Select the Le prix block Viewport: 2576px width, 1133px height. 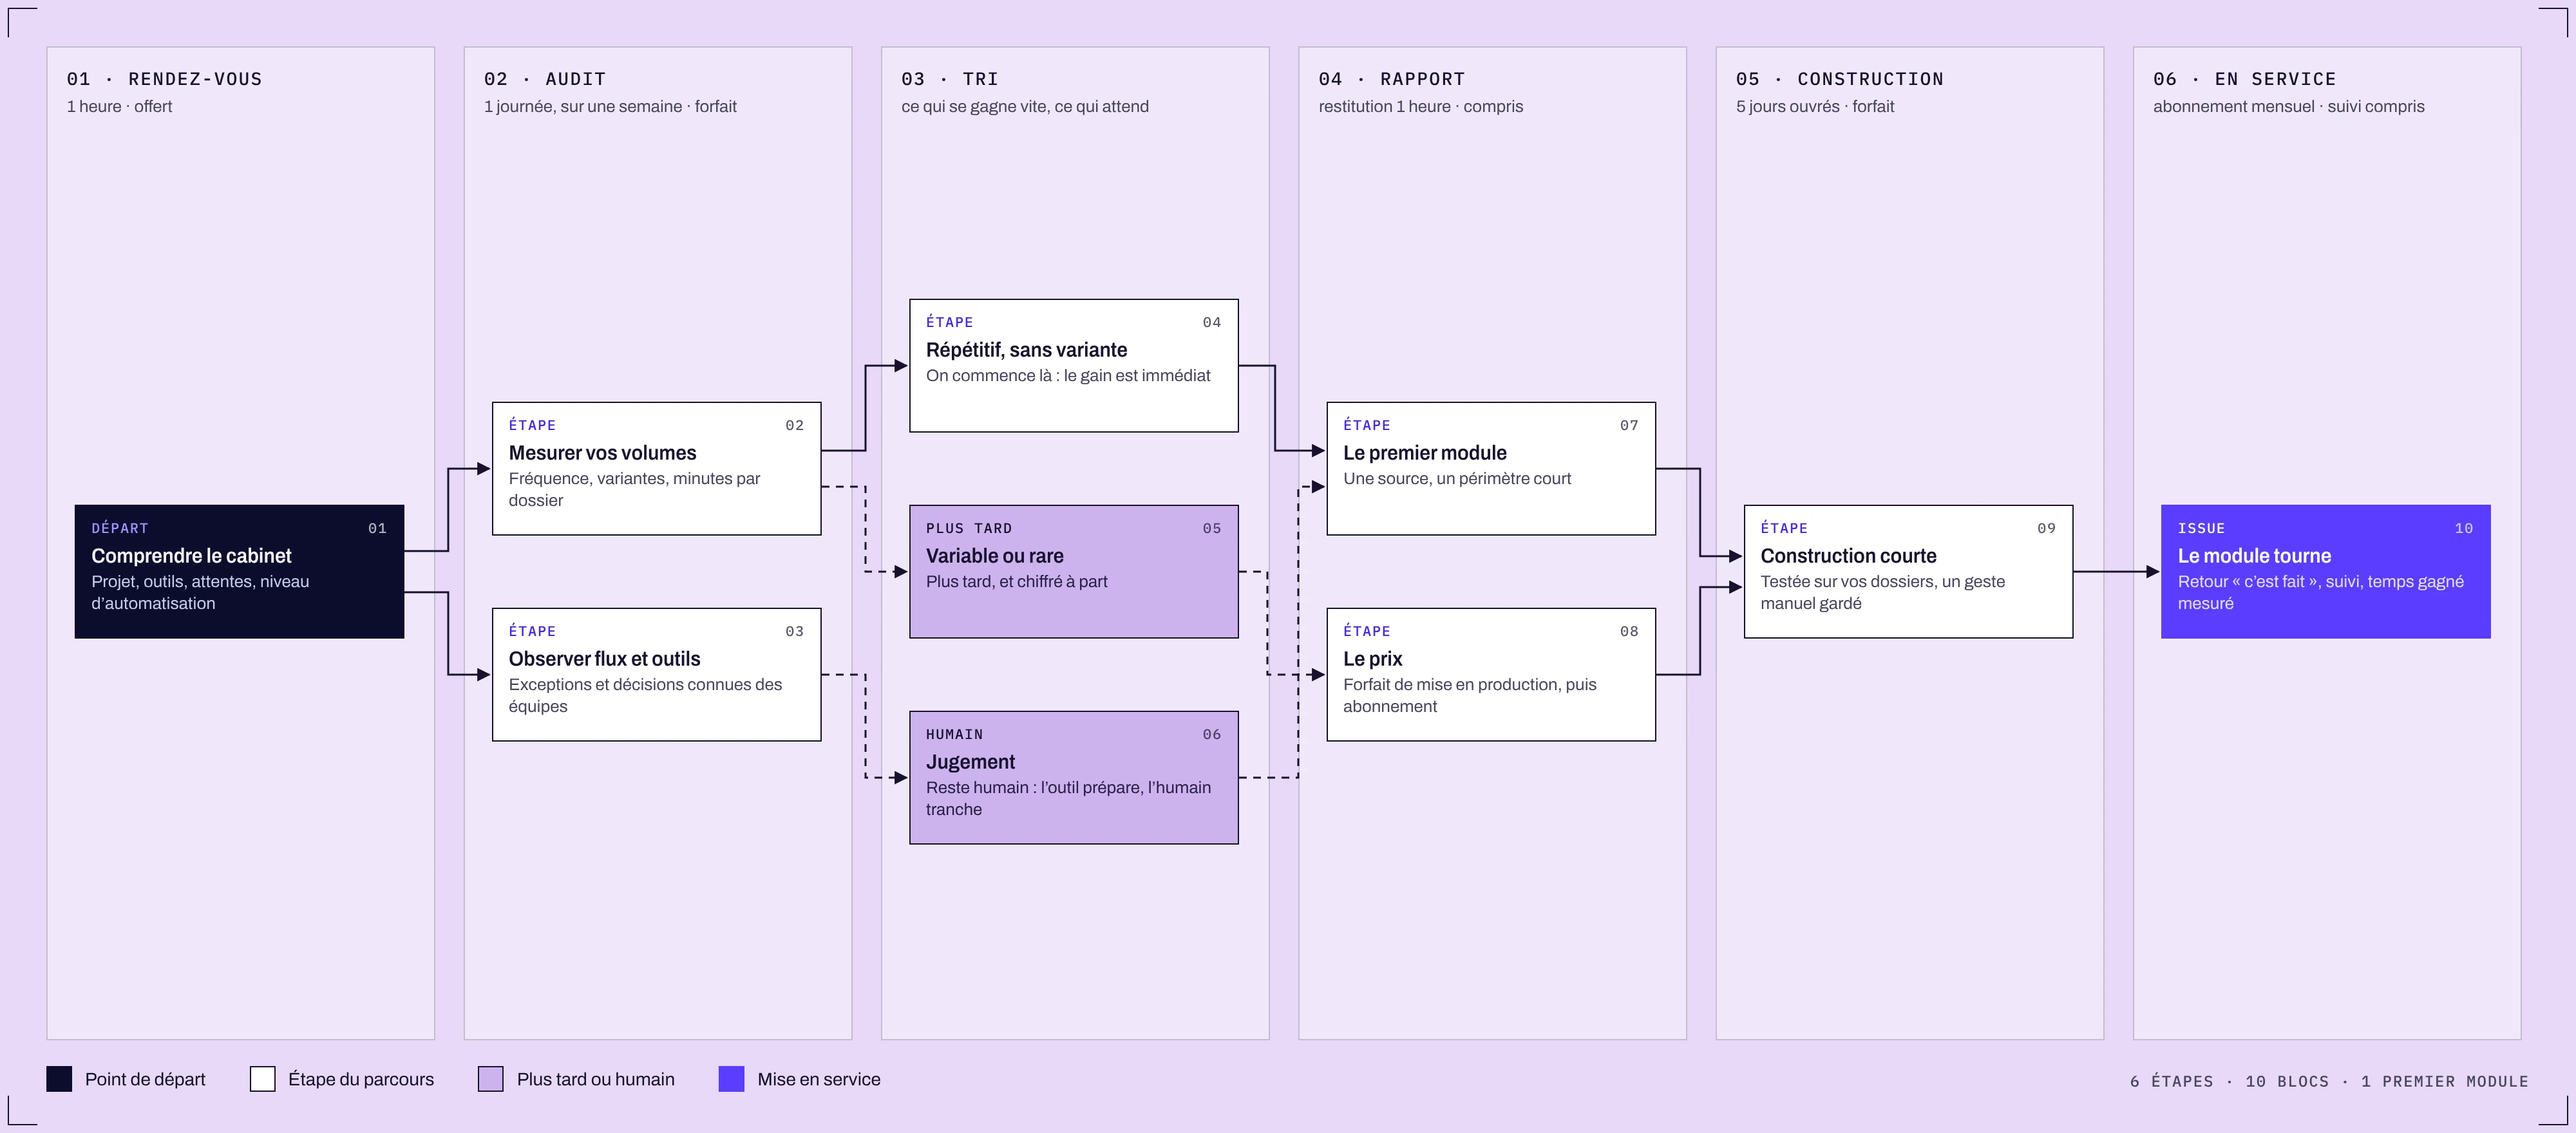1491,675
